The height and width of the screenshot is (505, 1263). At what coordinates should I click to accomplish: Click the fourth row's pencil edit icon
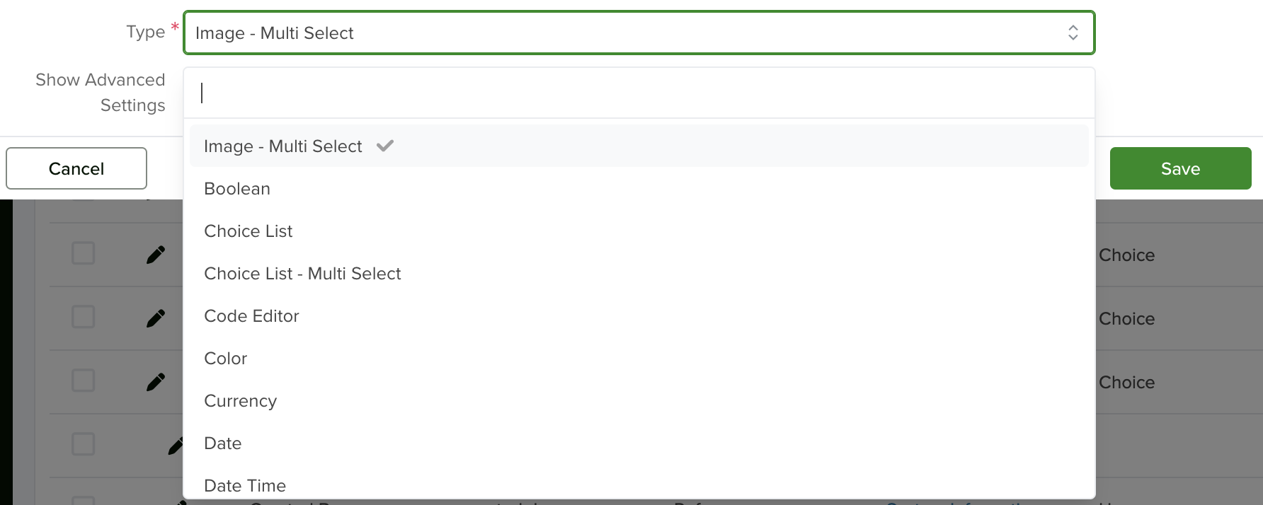[176, 446]
